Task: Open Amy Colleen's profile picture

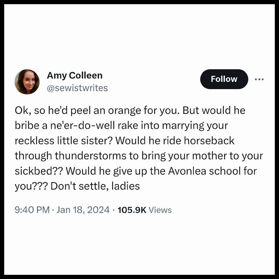Action: pyautogui.click(x=27, y=82)
